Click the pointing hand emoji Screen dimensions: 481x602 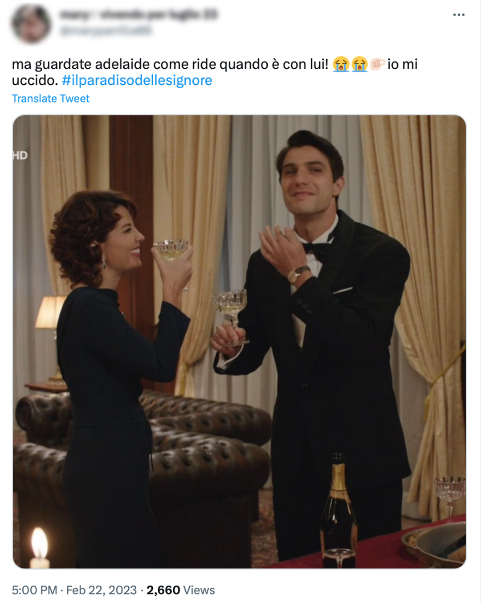pos(378,64)
